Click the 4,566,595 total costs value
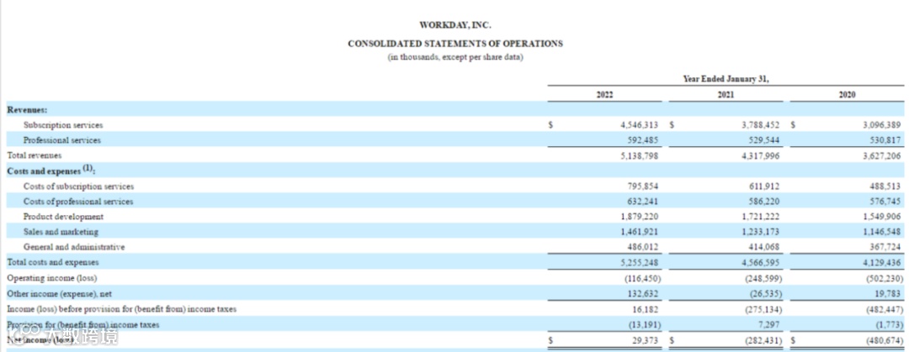909x352 pixels. click(x=761, y=263)
